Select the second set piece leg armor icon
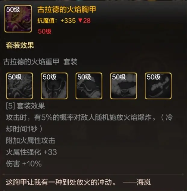This screenshot has width=187, height=191. [x=54, y=86]
